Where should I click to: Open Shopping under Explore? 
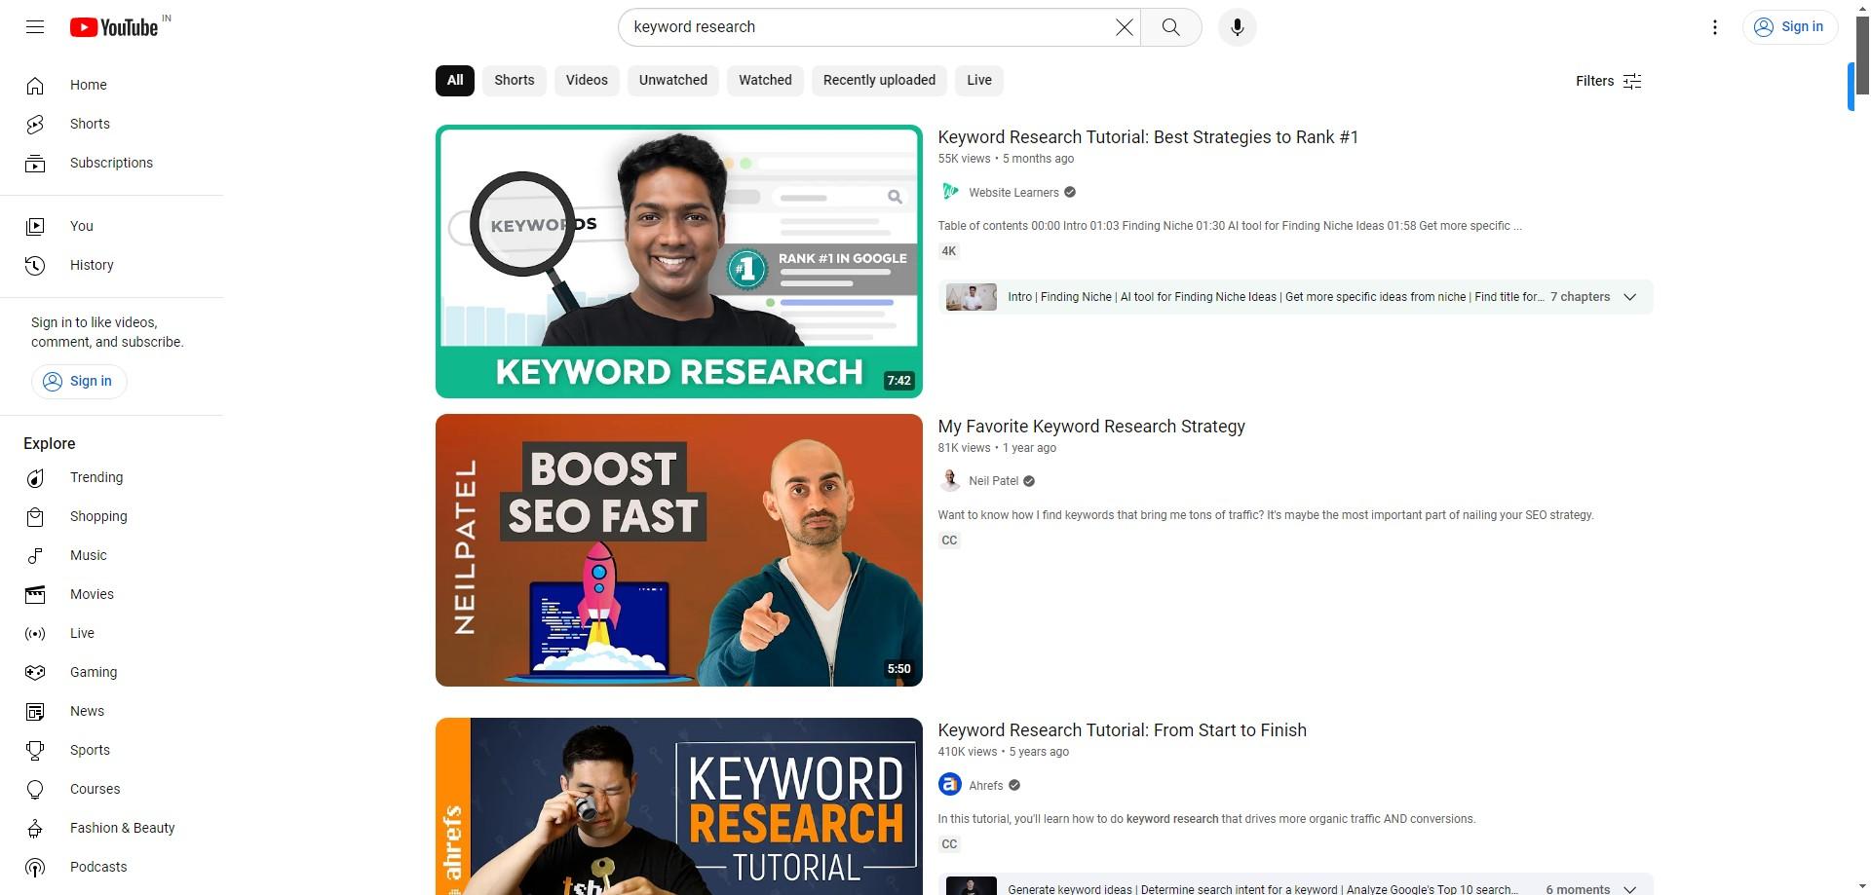[x=112, y=516]
